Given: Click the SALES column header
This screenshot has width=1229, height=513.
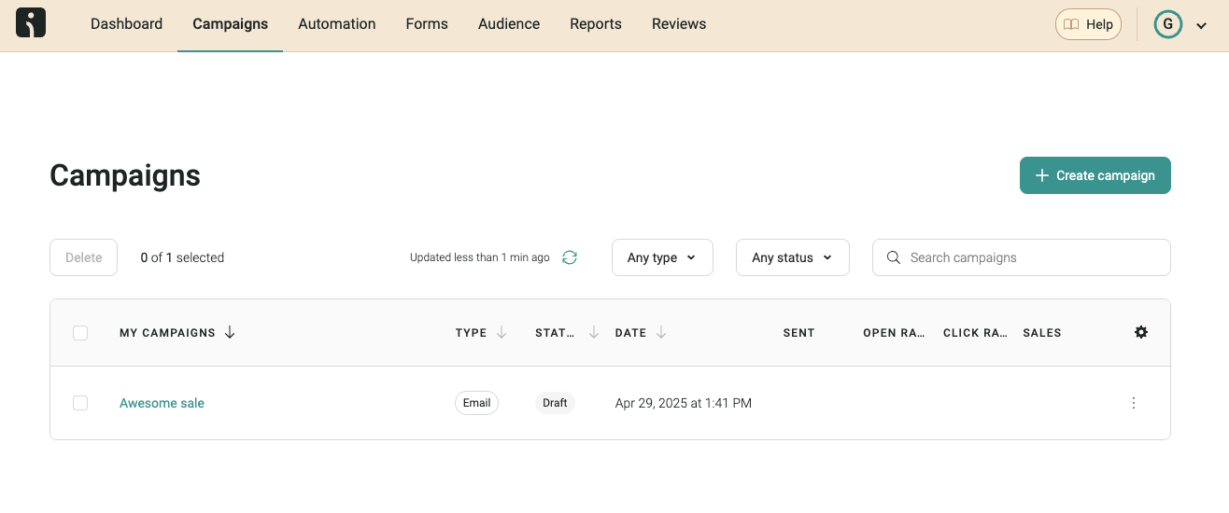Looking at the screenshot, I should (1042, 333).
